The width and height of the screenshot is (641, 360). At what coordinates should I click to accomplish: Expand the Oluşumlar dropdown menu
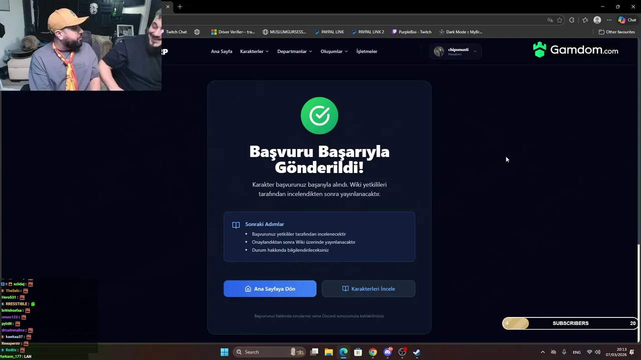click(334, 51)
